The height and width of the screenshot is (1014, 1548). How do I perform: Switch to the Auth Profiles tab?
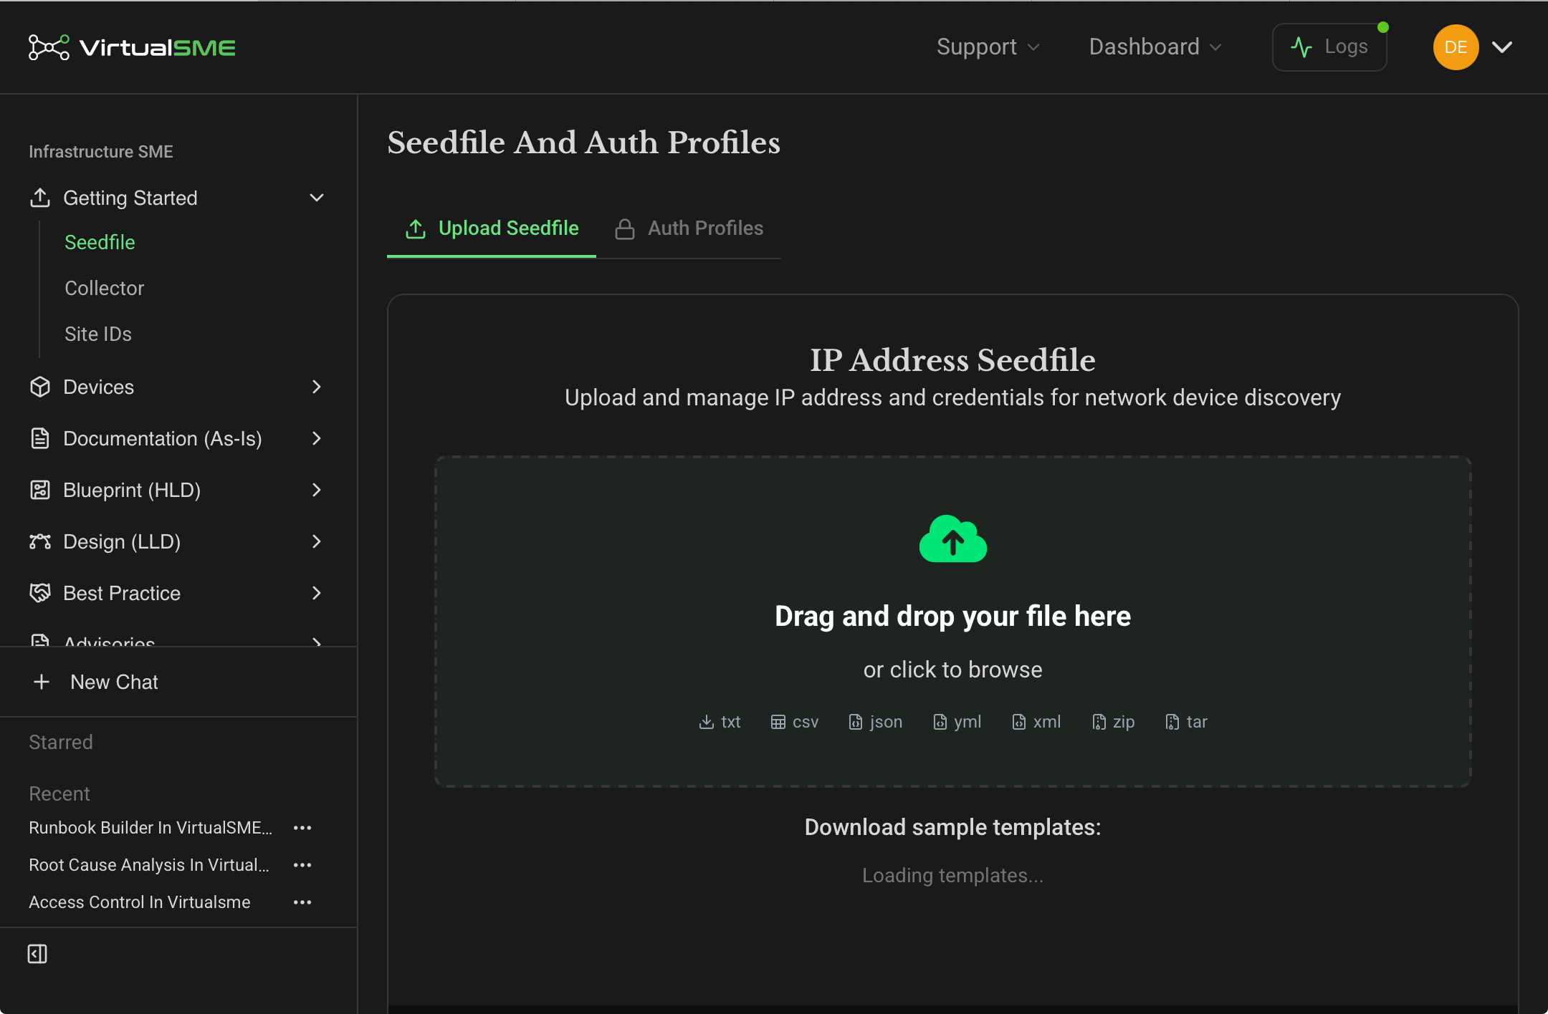pyautogui.click(x=689, y=228)
